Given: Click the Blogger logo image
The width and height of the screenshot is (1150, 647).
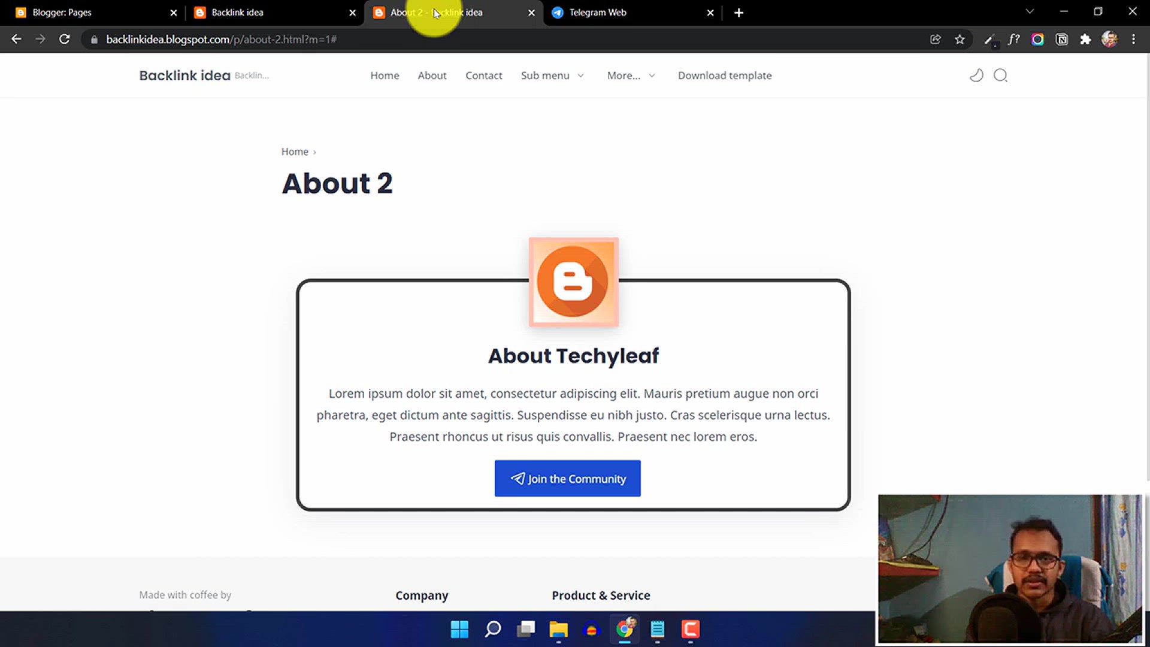Looking at the screenshot, I should pyautogui.click(x=573, y=282).
